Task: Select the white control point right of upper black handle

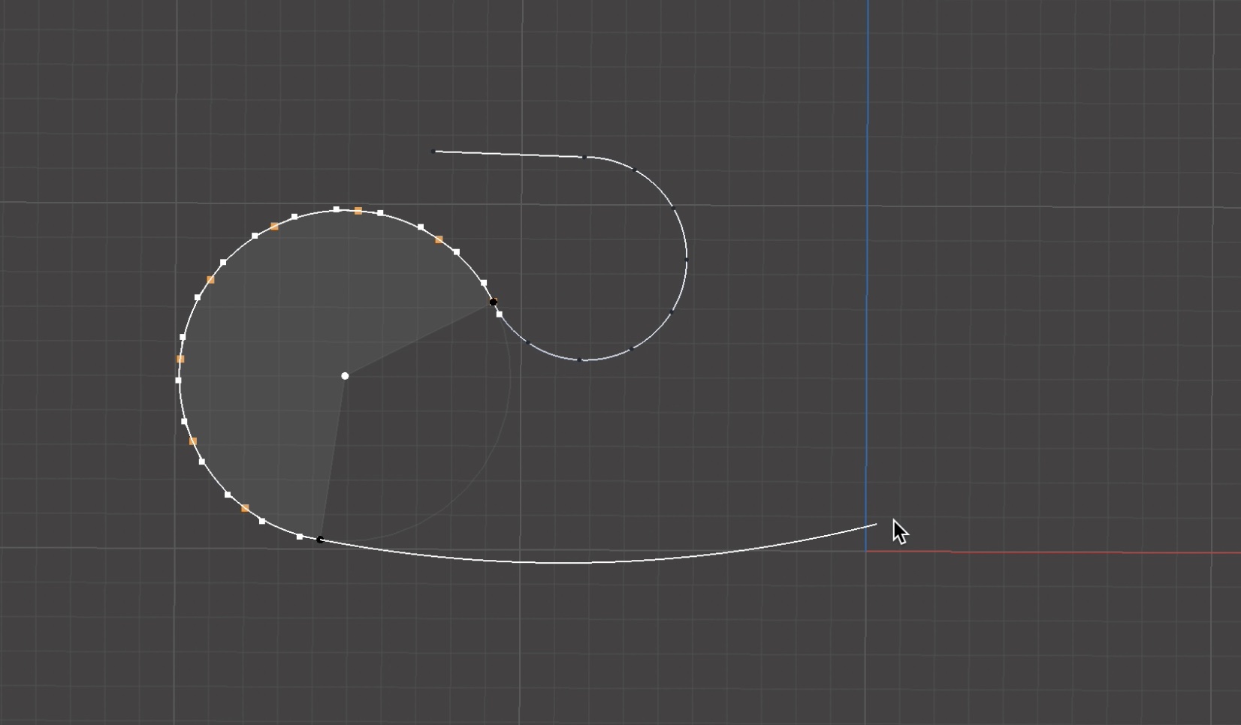Action: [x=498, y=314]
